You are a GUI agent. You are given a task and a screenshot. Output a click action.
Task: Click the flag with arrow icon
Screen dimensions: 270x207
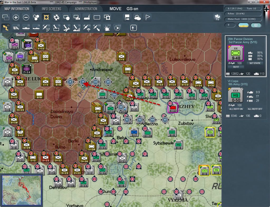(127, 17)
